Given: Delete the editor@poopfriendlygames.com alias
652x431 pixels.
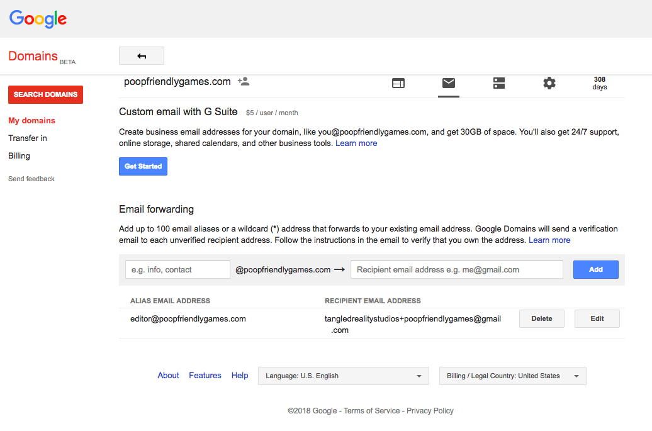Looking at the screenshot, I should tap(541, 319).
